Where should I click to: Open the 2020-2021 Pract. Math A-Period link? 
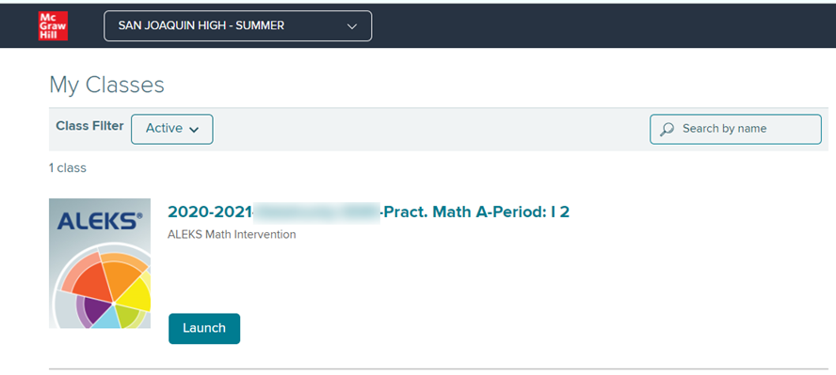[368, 212]
